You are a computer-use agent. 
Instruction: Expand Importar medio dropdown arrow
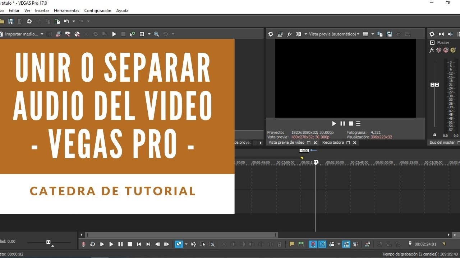pyautogui.click(x=42, y=34)
